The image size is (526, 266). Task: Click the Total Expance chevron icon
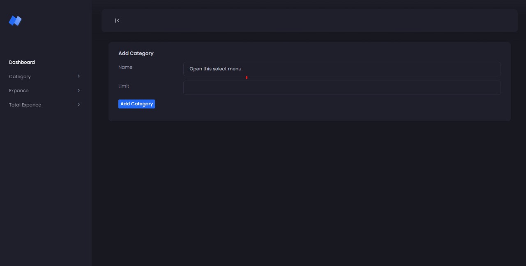click(x=78, y=104)
